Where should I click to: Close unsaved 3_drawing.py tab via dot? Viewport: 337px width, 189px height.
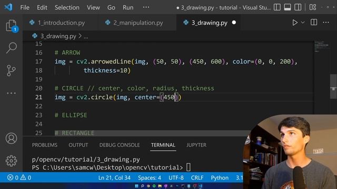234,22
